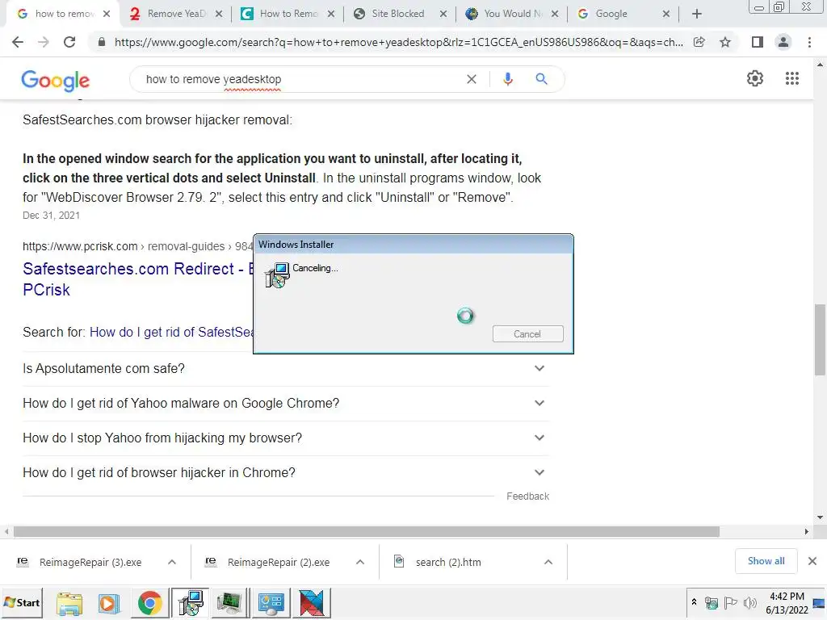Open Google quick settings gear
This screenshot has height=620, width=827.
tap(755, 78)
